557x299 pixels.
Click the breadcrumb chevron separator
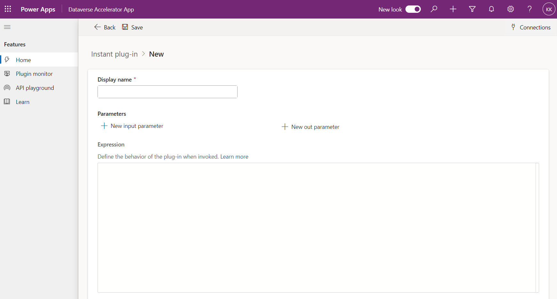click(144, 54)
